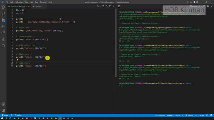Screen dimensions: 214x120
Task: Select Python 3.9.12 64-bit interpreter
Action: click(199, 115)
